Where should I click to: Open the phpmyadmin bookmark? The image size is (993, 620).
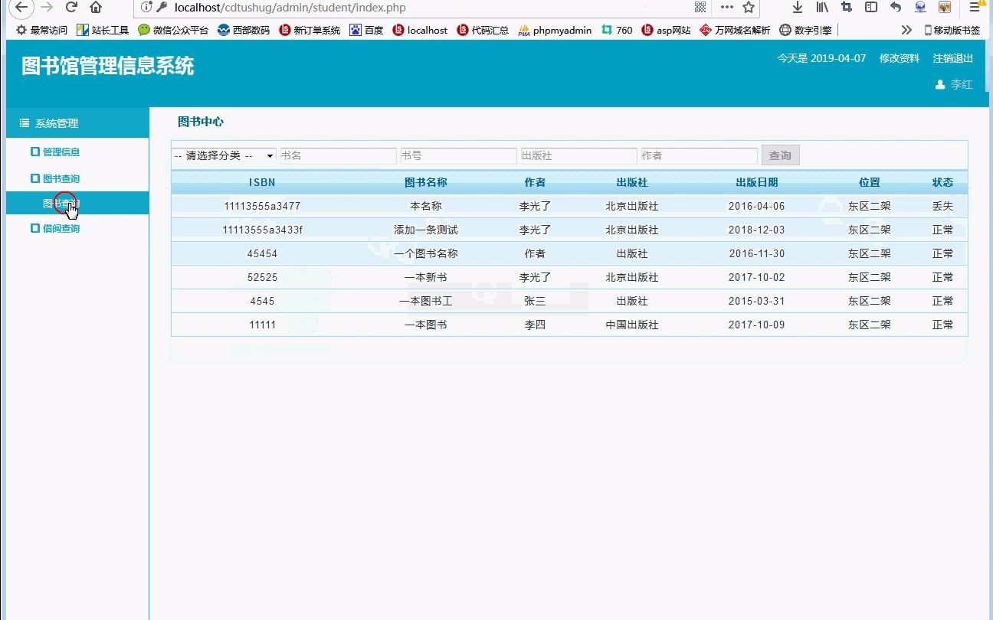pyautogui.click(x=555, y=31)
